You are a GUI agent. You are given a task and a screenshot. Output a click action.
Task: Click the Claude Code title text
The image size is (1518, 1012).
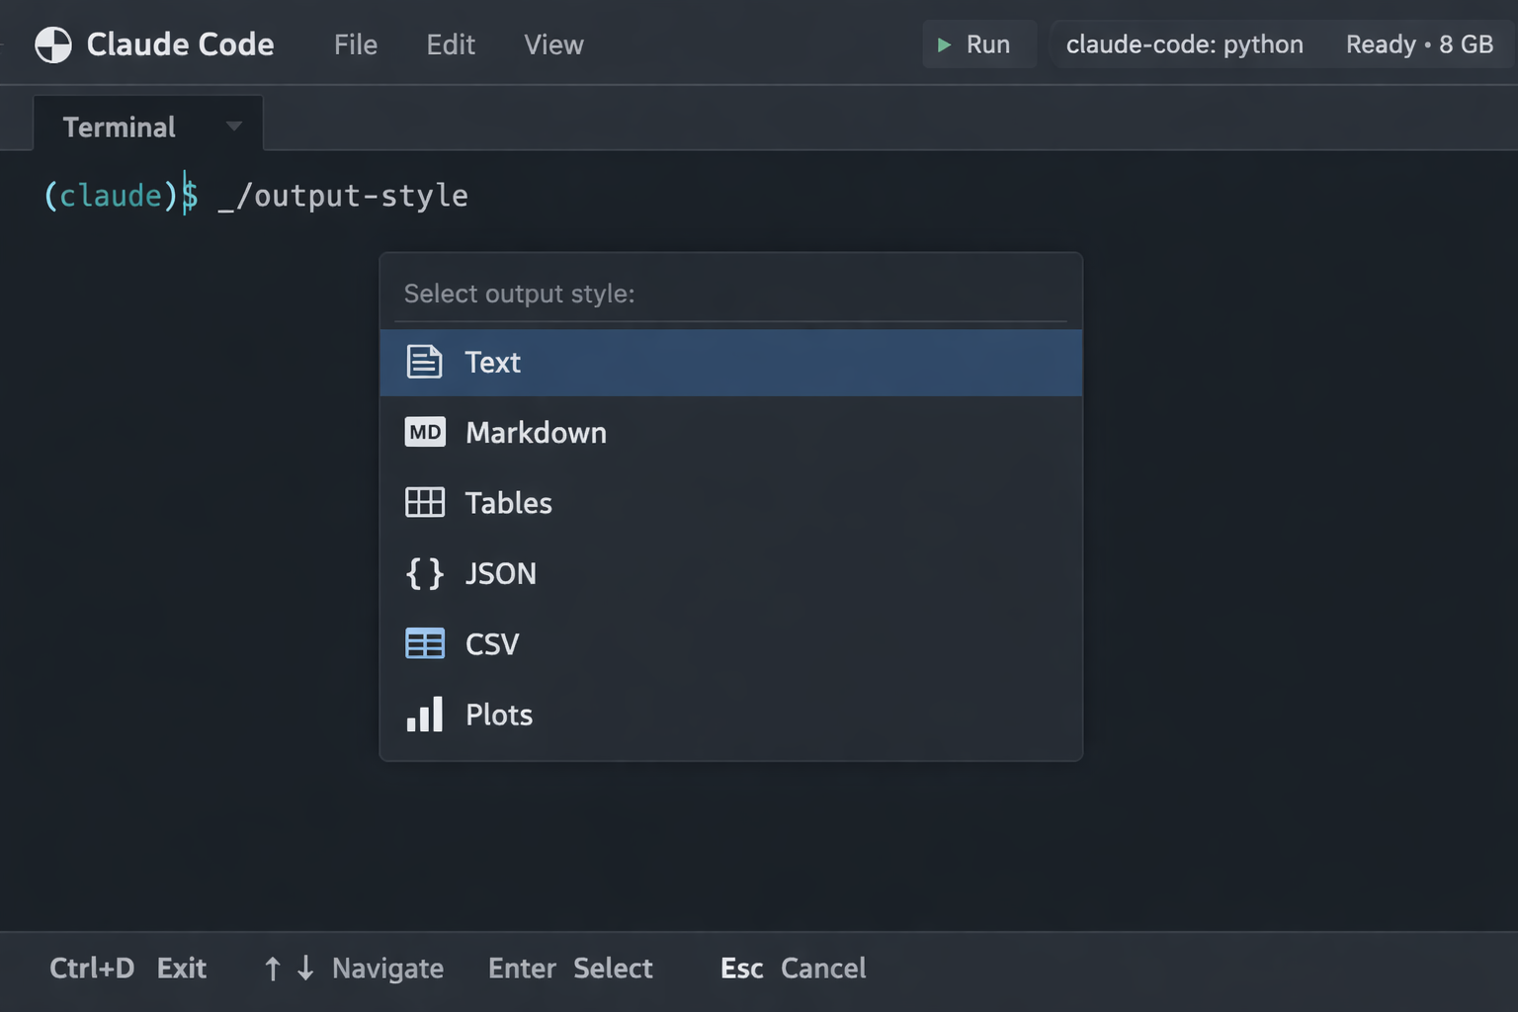tap(180, 44)
